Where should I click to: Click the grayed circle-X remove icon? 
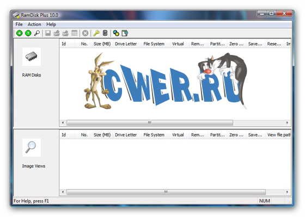(85, 33)
